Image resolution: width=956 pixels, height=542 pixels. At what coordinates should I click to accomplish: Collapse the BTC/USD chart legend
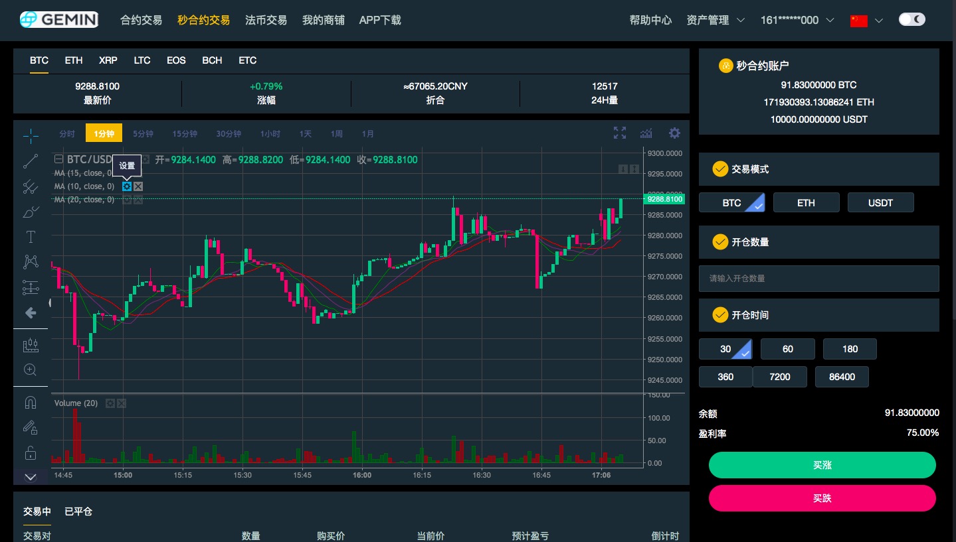tap(58, 159)
